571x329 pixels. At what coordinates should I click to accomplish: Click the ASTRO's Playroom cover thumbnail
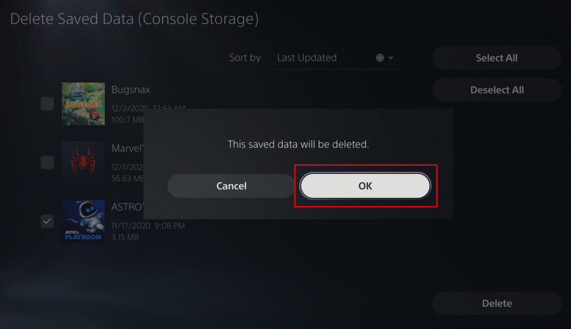tap(83, 220)
